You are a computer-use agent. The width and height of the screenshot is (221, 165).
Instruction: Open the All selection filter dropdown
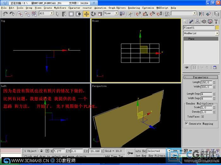click(x=46, y=13)
